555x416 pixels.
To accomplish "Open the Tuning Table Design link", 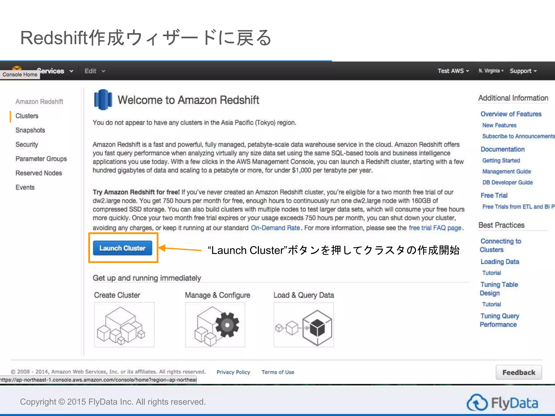I will 499,289.
